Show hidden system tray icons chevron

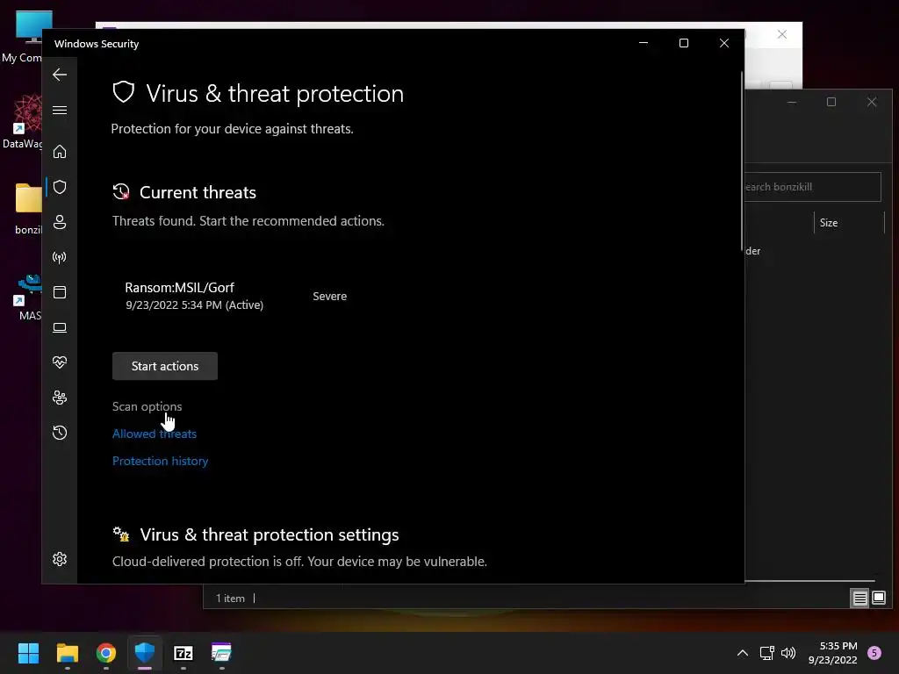coord(743,653)
